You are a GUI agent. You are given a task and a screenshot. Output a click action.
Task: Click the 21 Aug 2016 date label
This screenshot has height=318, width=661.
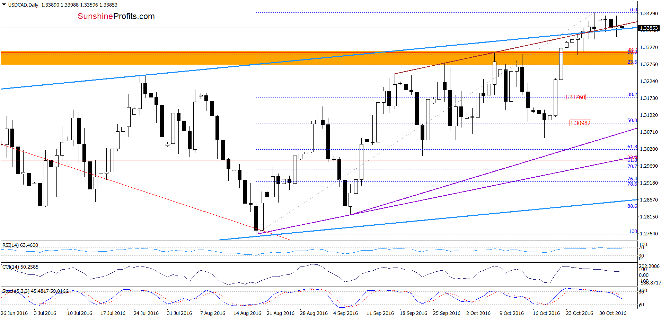[281, 313]
